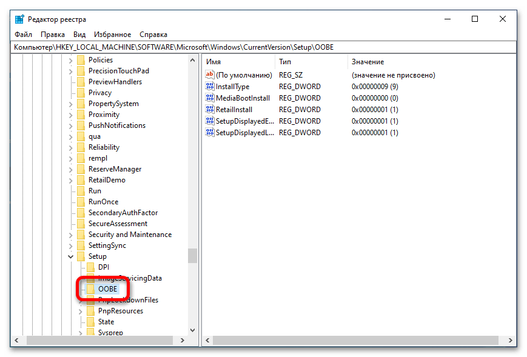Image resolution: width=527 pixels, height=357 pixels.
Task: Expand the Policies key
Action: [x=70, y=61]
